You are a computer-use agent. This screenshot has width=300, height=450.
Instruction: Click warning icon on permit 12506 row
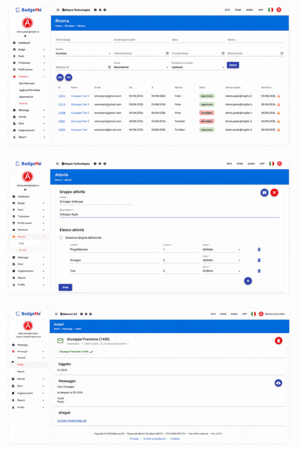(278, 130)
